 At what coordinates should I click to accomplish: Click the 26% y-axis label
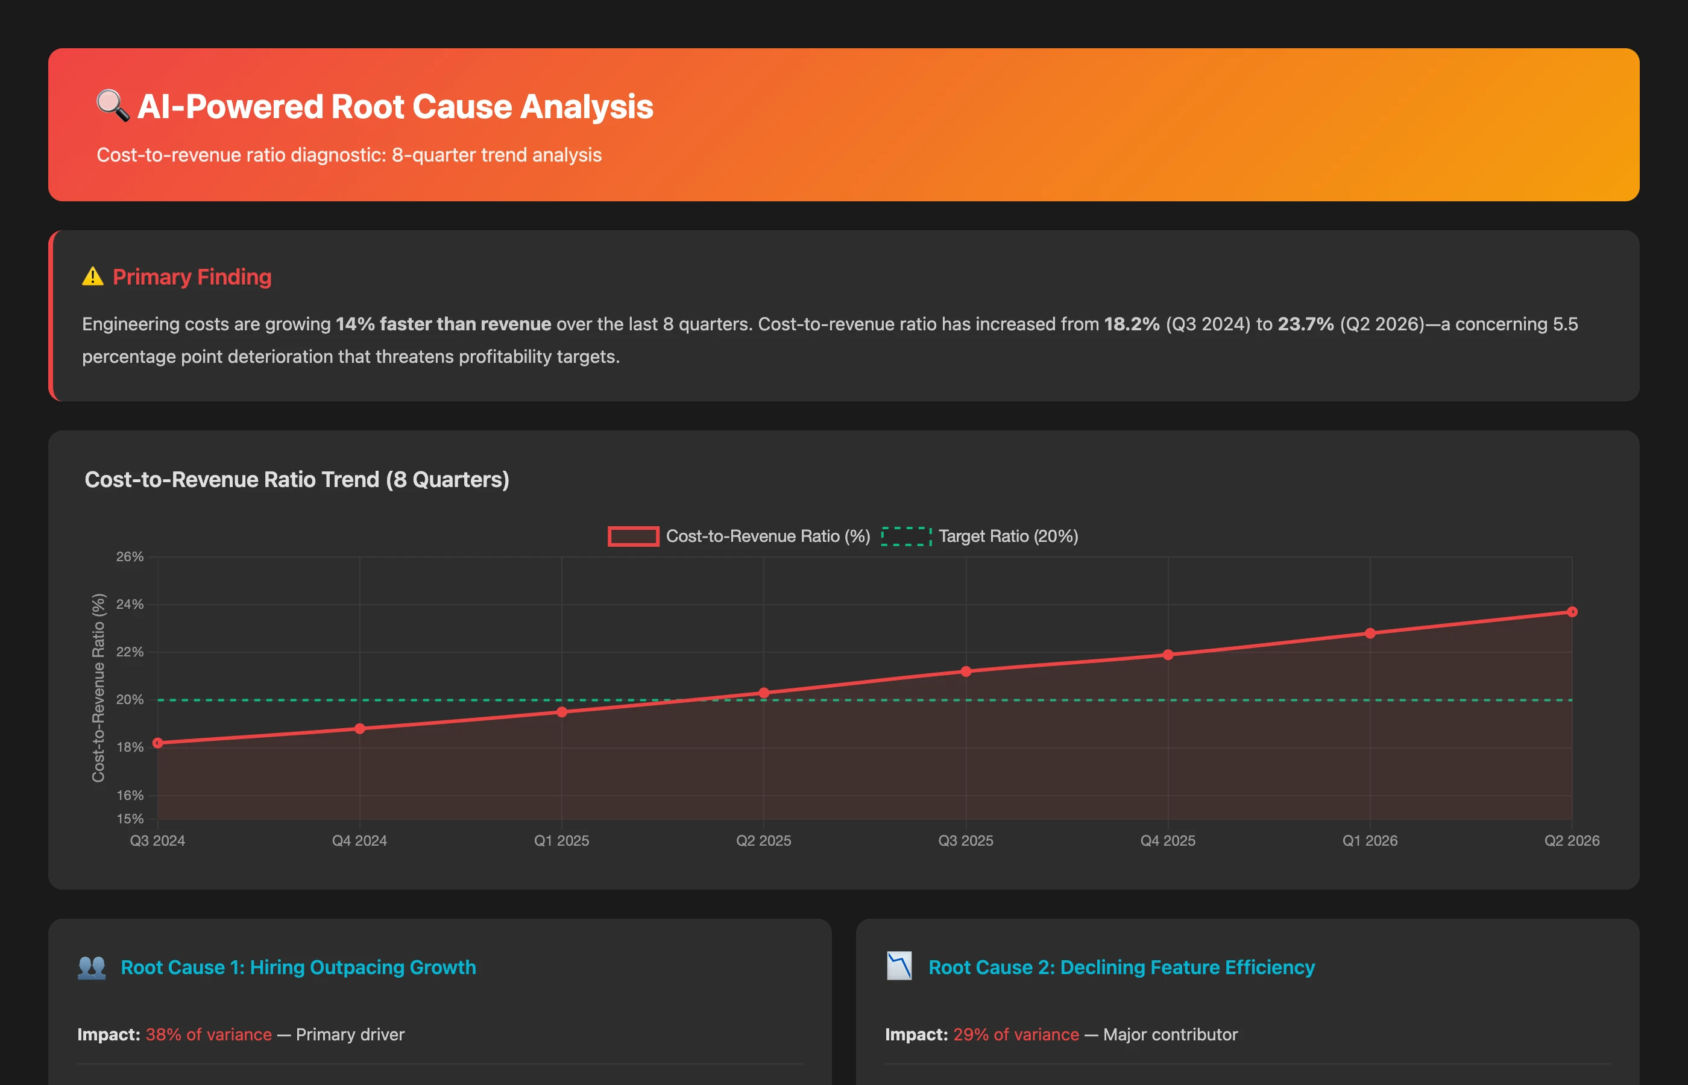(130, 556)
